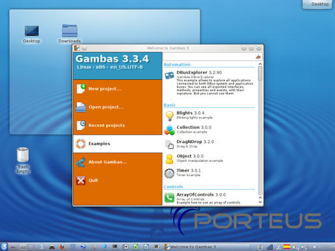This screenshot has width=335, height=251.
Task: Click the Recent projects clock icon
Action: click(81, 125)
